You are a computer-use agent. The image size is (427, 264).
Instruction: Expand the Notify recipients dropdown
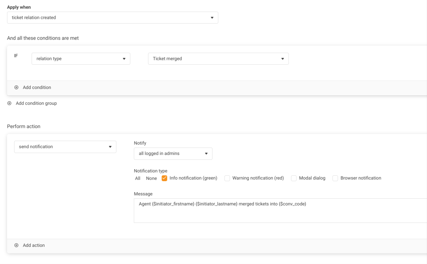[173, 154]
